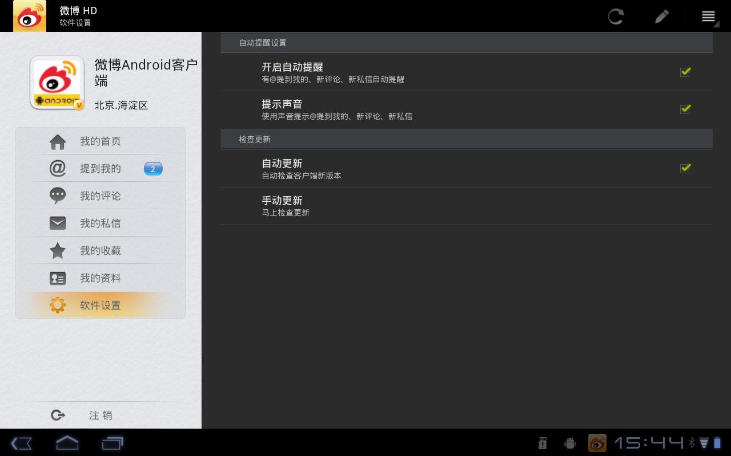This screenshot has width=731, height=456.
Task: Tap 手动更新 to check for updates now
Action: [467, 206]
